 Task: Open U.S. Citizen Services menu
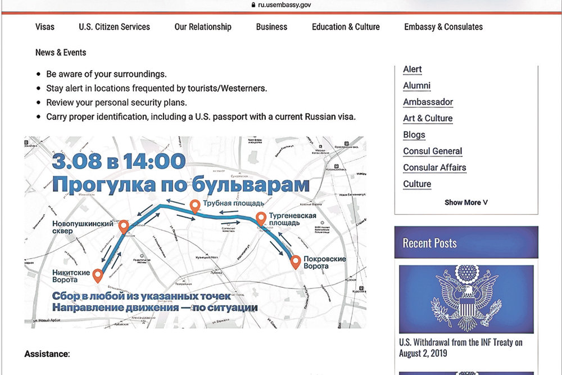coord(114,27)
